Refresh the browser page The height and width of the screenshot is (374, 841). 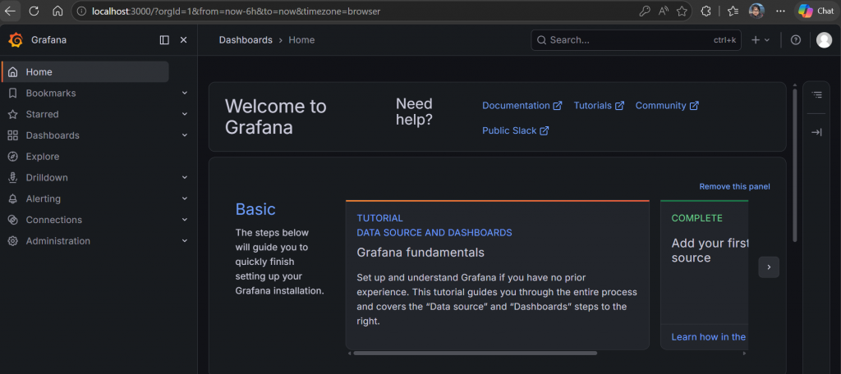34,11
